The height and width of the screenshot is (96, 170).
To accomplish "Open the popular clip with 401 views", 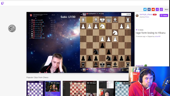I will 44,88.
